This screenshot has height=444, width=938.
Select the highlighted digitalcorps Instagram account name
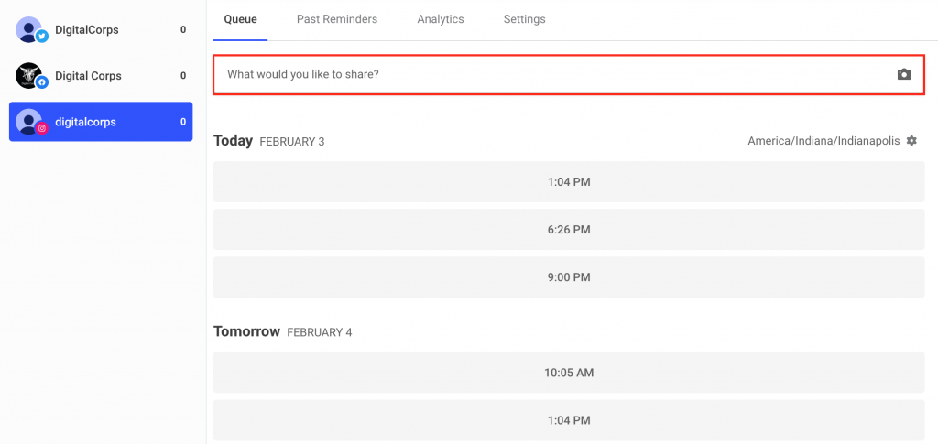point(85,122)
